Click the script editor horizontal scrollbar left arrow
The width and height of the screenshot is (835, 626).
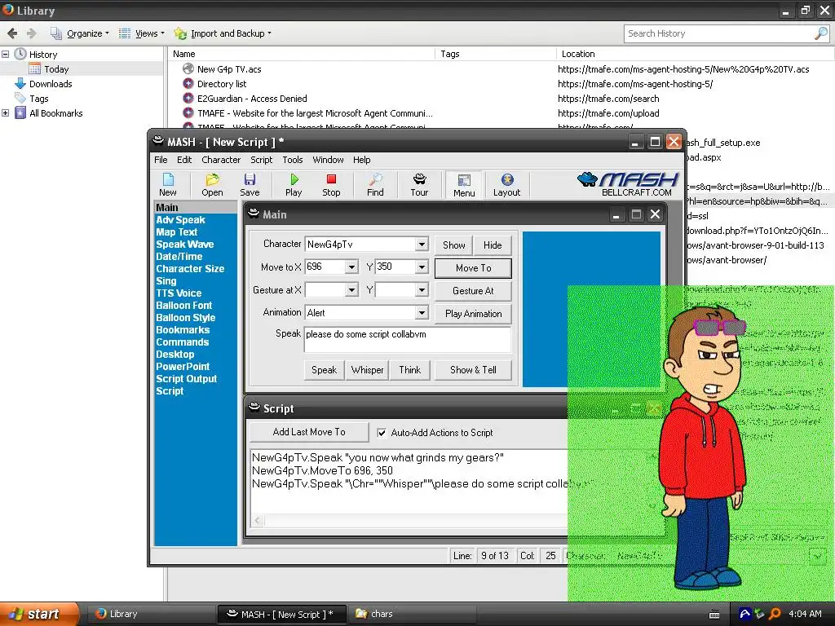pyautogui.click(x=258, y=520)
